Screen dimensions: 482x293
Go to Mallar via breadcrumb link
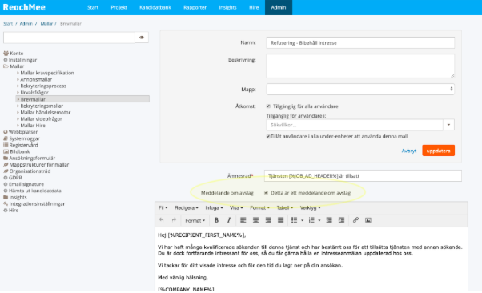click(x=46, y=24)
